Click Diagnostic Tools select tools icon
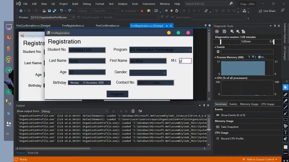 coord(224,31)
